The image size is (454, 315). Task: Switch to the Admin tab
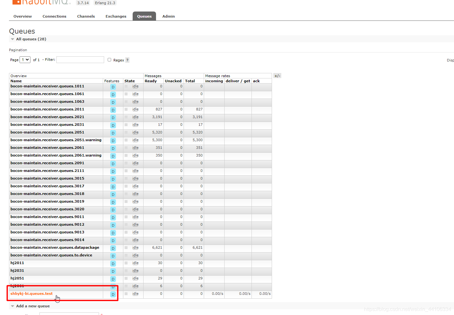click(169, 16)
